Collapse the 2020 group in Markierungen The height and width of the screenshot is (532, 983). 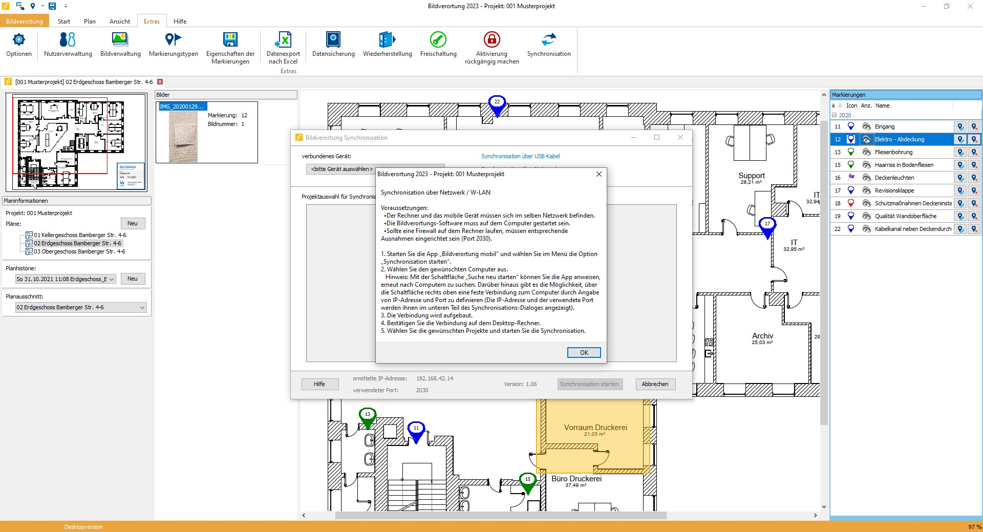coord(835,115)
